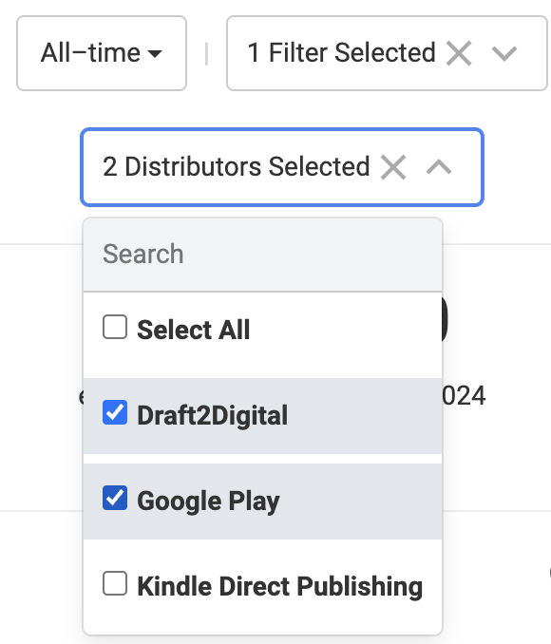Viewport: 551px width, 644px height.
Task: Click the 2 Distributors Selected combo box
Action: [282, 167]
